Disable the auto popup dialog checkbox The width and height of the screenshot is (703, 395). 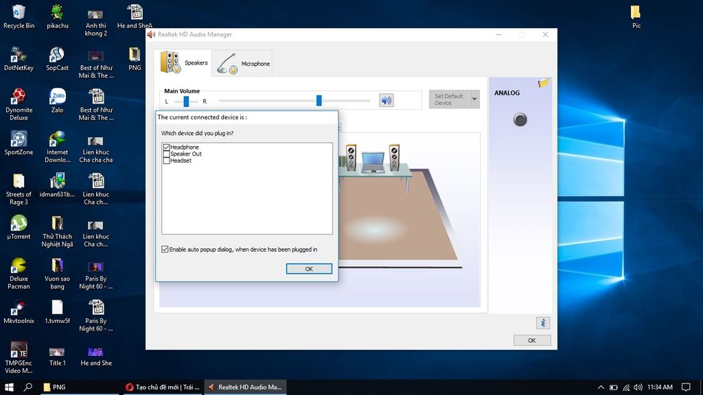[165, 250]
